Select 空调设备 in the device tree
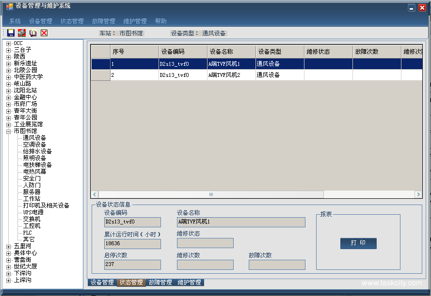 coord(34,145)
